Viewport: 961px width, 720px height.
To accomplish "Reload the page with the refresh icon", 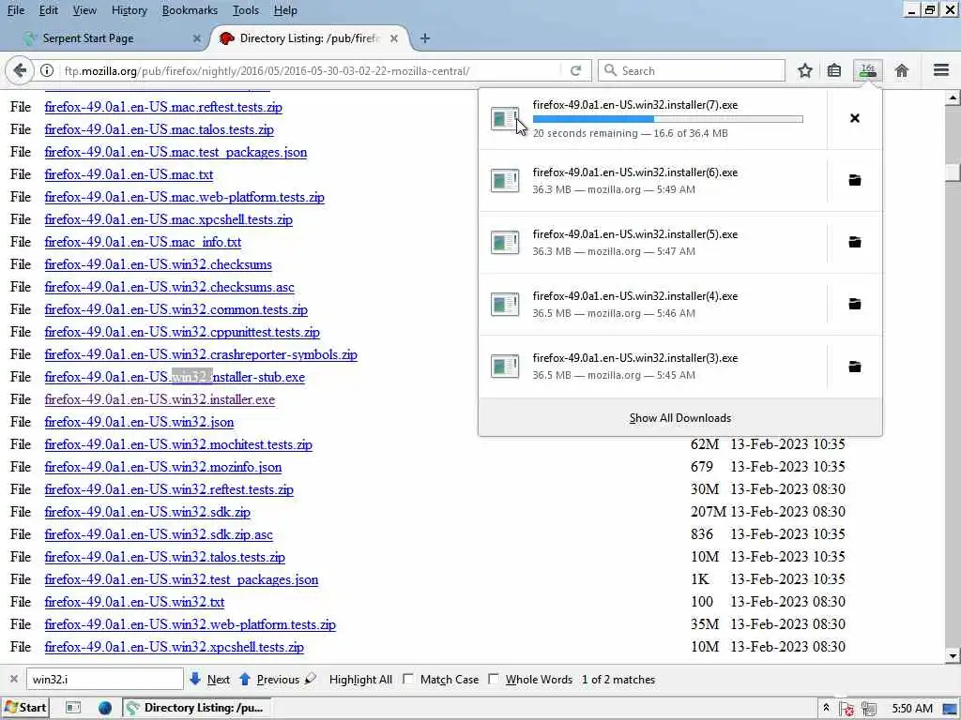I will click(x=575, y=71).
